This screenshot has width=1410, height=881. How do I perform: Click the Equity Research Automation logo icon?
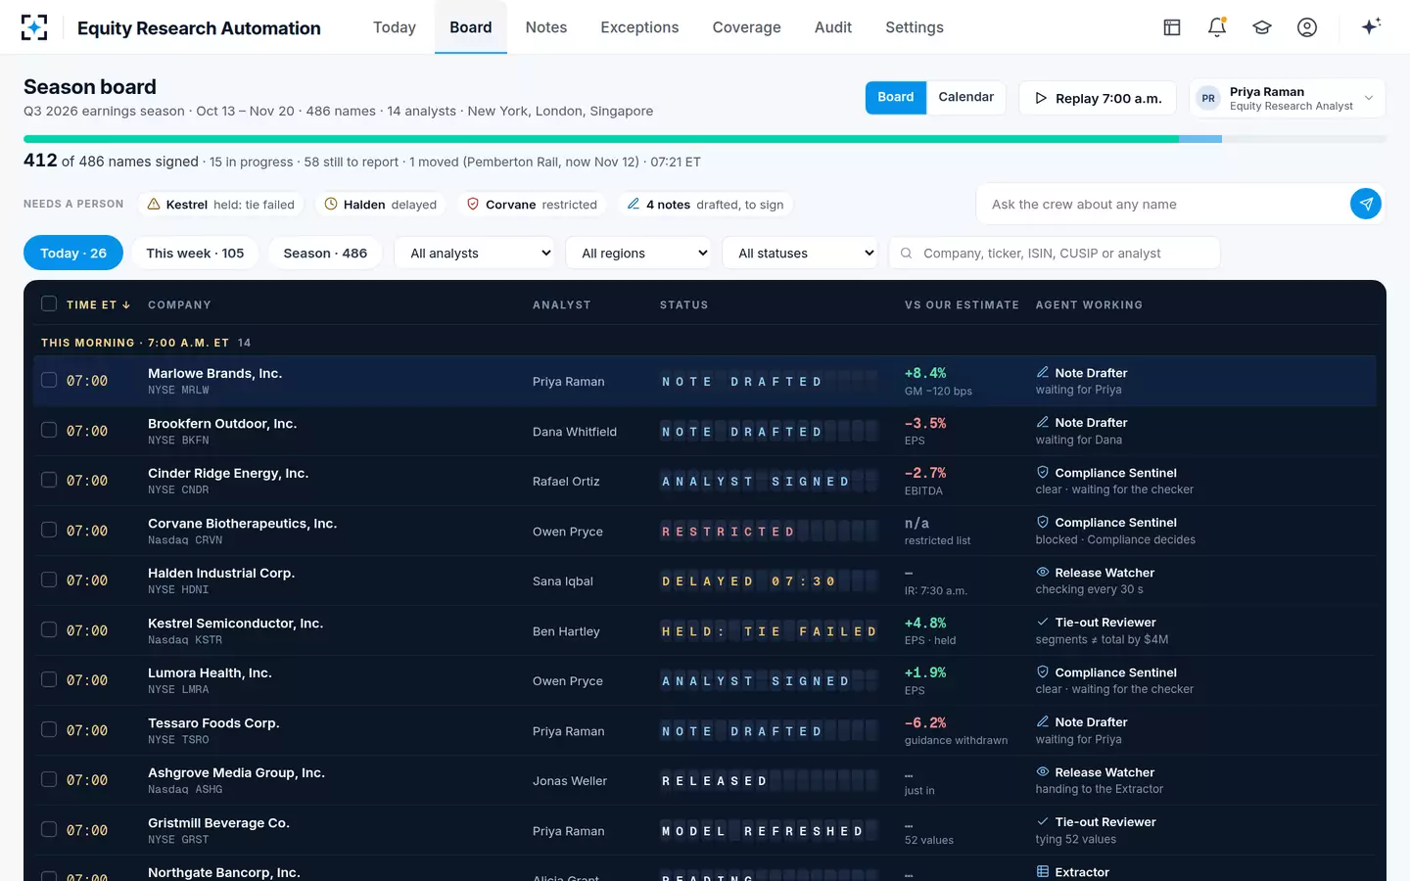tap(34, 27)
